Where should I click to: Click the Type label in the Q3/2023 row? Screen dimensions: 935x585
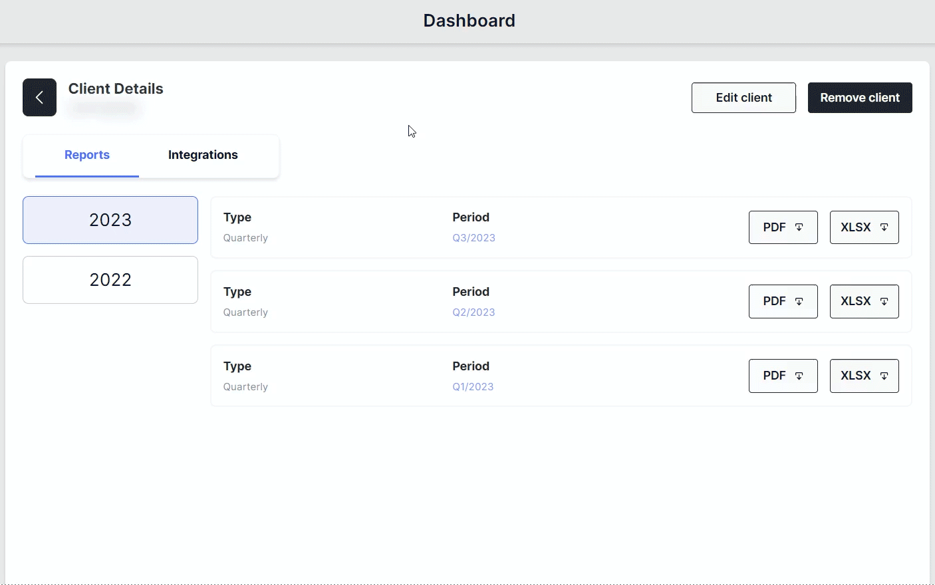(x=237, y=217)
